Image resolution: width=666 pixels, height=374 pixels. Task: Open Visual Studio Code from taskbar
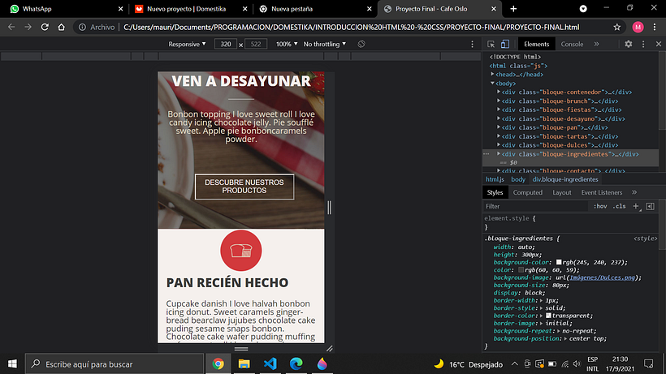pyautogui.click(x=270, y=363)
